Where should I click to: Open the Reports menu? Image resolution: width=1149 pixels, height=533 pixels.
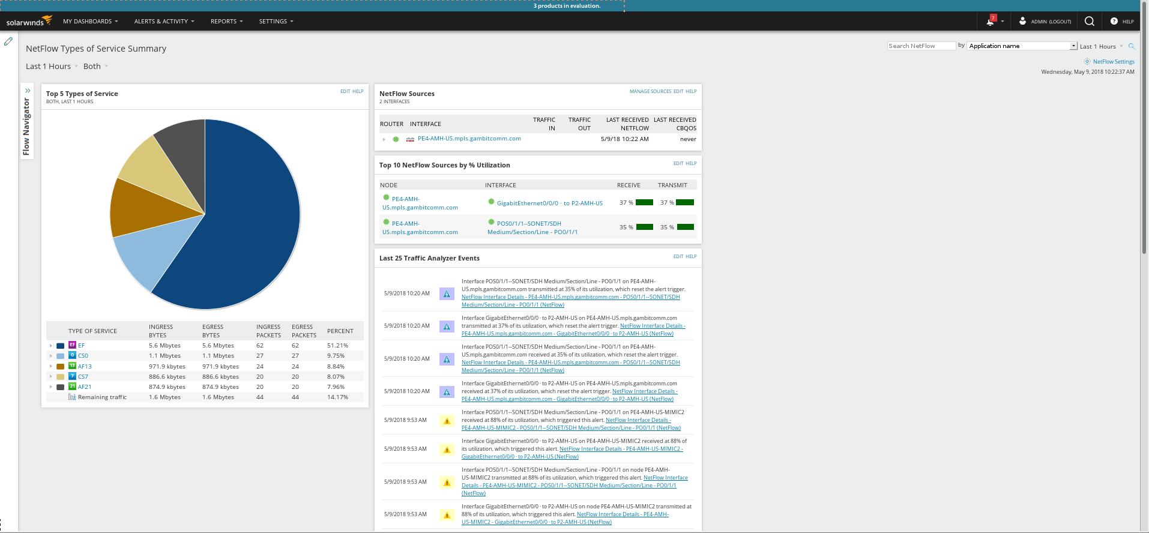[227, 22]
